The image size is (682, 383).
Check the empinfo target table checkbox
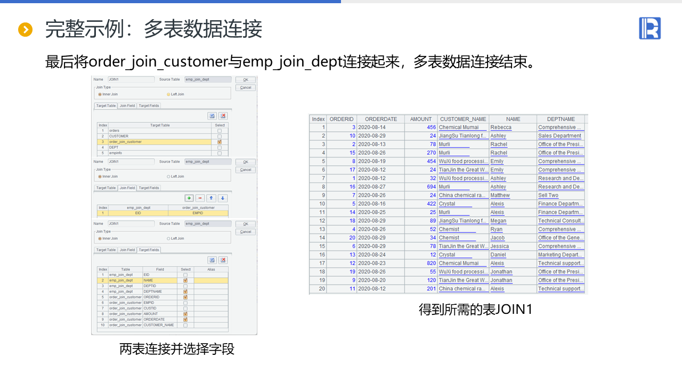click(220, 153)
